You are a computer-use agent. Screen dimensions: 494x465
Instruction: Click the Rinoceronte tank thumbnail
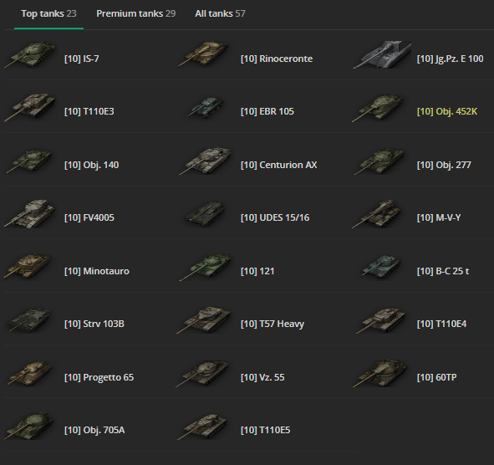pyautogui.click(x=203, y=54)
